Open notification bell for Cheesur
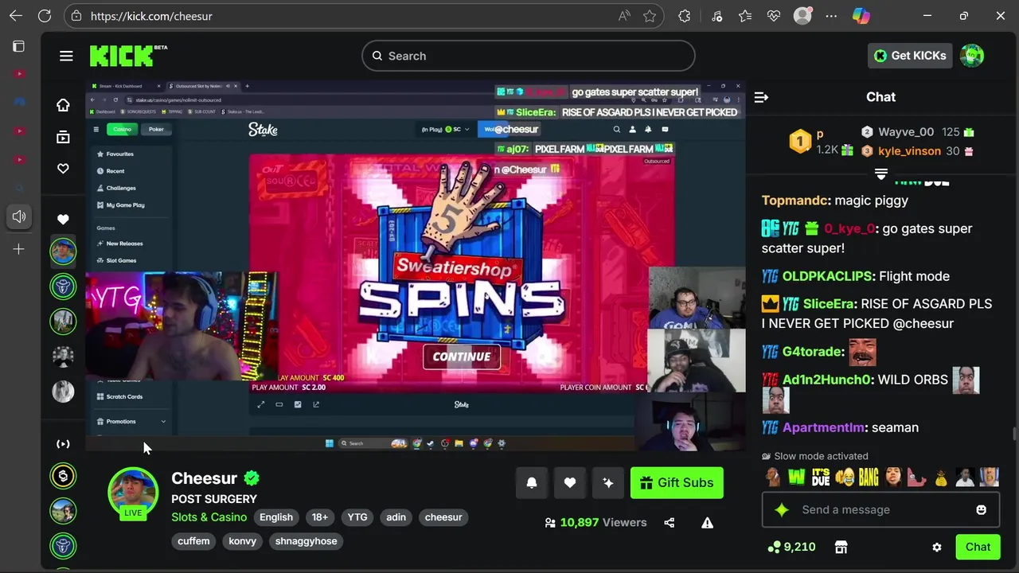 pos(532,482)
